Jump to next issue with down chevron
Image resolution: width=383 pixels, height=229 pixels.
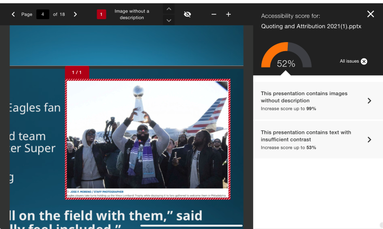click(169, 21)
